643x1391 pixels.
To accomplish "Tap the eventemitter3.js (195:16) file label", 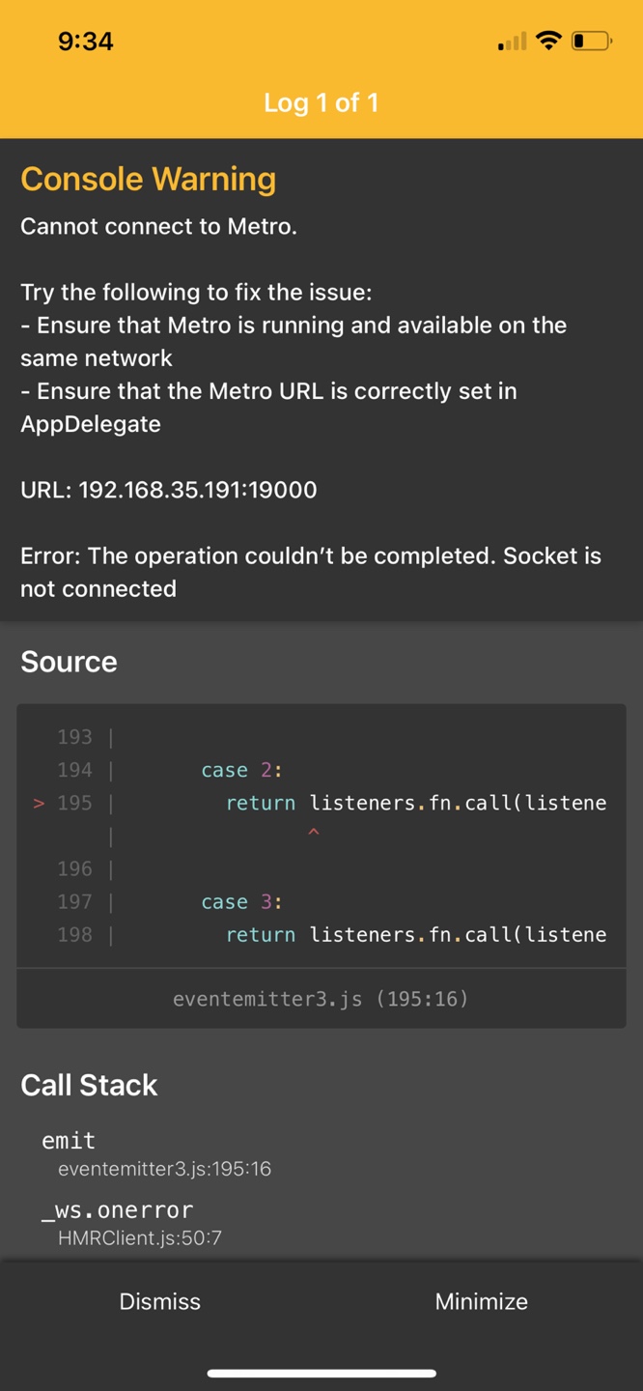I will [x=321, y=999].
